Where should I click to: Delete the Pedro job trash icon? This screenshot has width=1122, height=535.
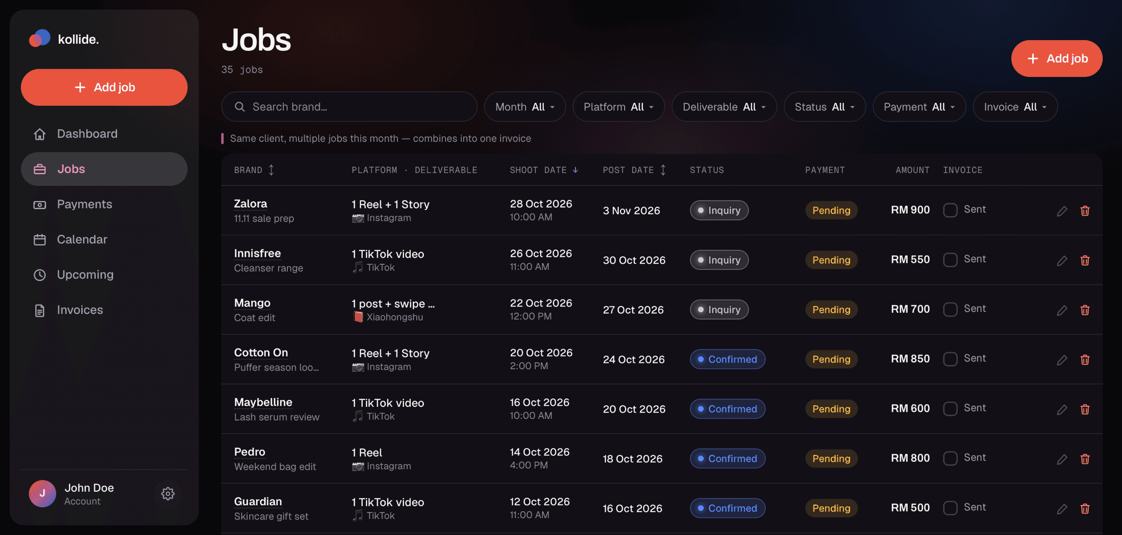point(1085,459)
